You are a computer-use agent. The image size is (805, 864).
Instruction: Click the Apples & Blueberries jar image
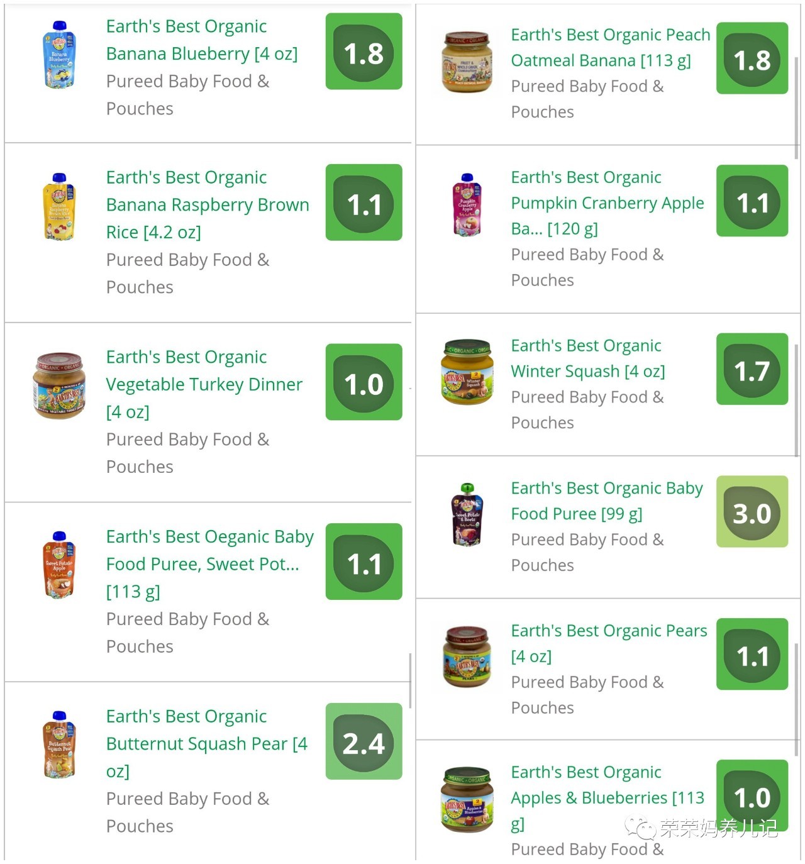tap(467, 799)
